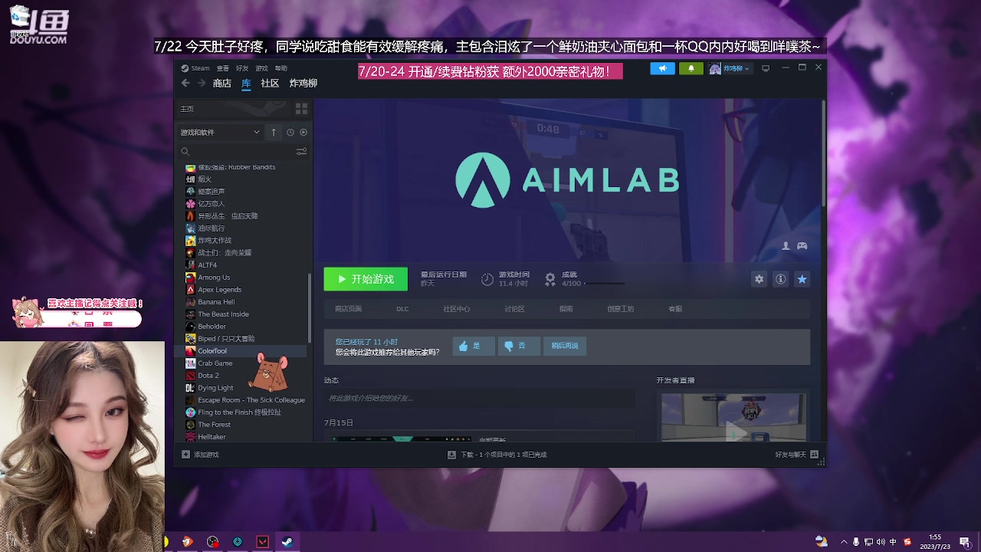
Task: Open the 帮助 menu
Action: pos(281,68)
